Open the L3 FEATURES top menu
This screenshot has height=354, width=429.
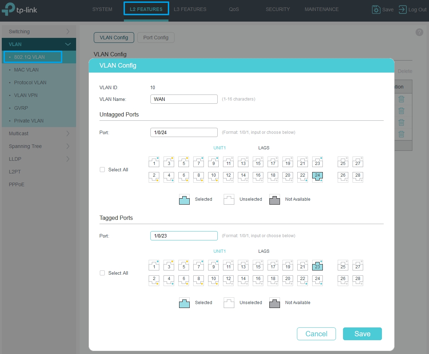[190, 9]
